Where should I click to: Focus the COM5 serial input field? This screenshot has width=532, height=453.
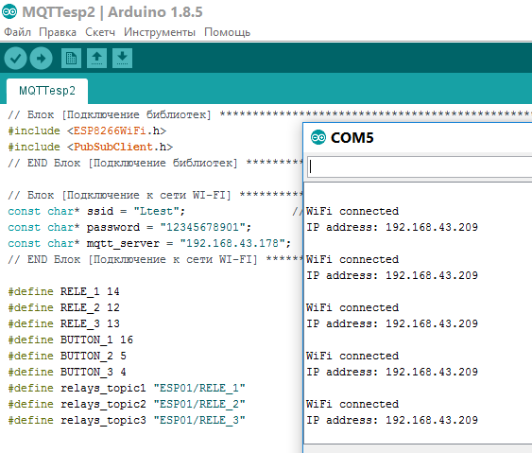coord(420,166)
